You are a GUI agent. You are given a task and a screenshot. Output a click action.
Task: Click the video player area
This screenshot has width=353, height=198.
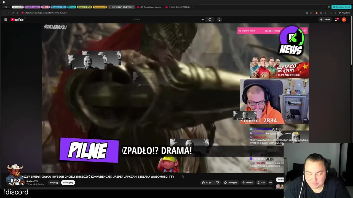(175, 98)
